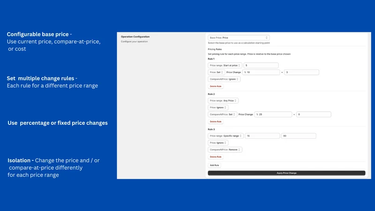Click Rule 1 percent change field showing 10
Screen dimensions: 375x211
coord(261,72)
